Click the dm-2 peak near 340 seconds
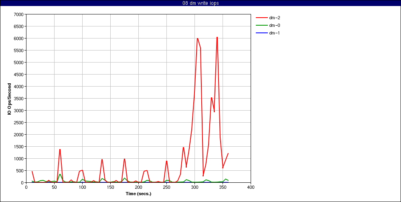Screen dimensions: 401x202 point(217,37)
